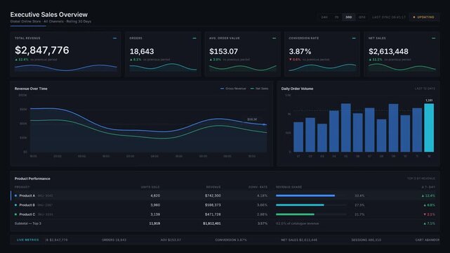Click Sessions entry in the live ticker
Screen dimensions: 450x253
[366, 240]
